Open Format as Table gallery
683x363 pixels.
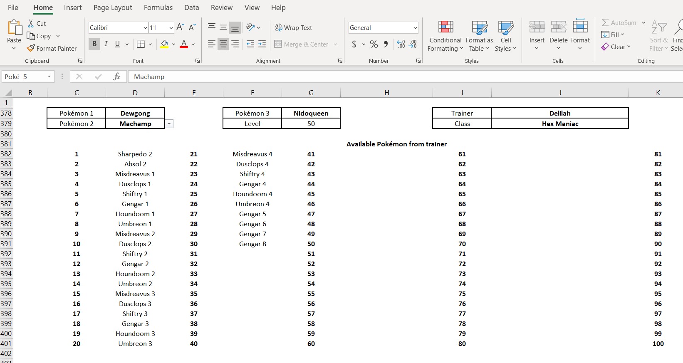[x=479, y=36]
